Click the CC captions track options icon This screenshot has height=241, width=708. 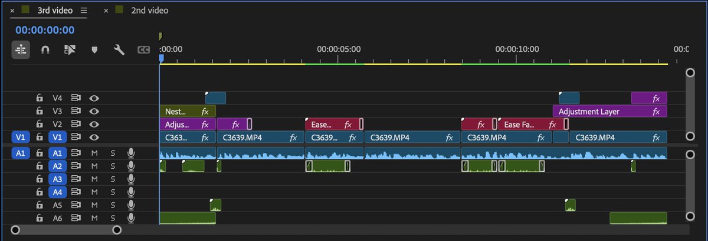coord(143,51)
